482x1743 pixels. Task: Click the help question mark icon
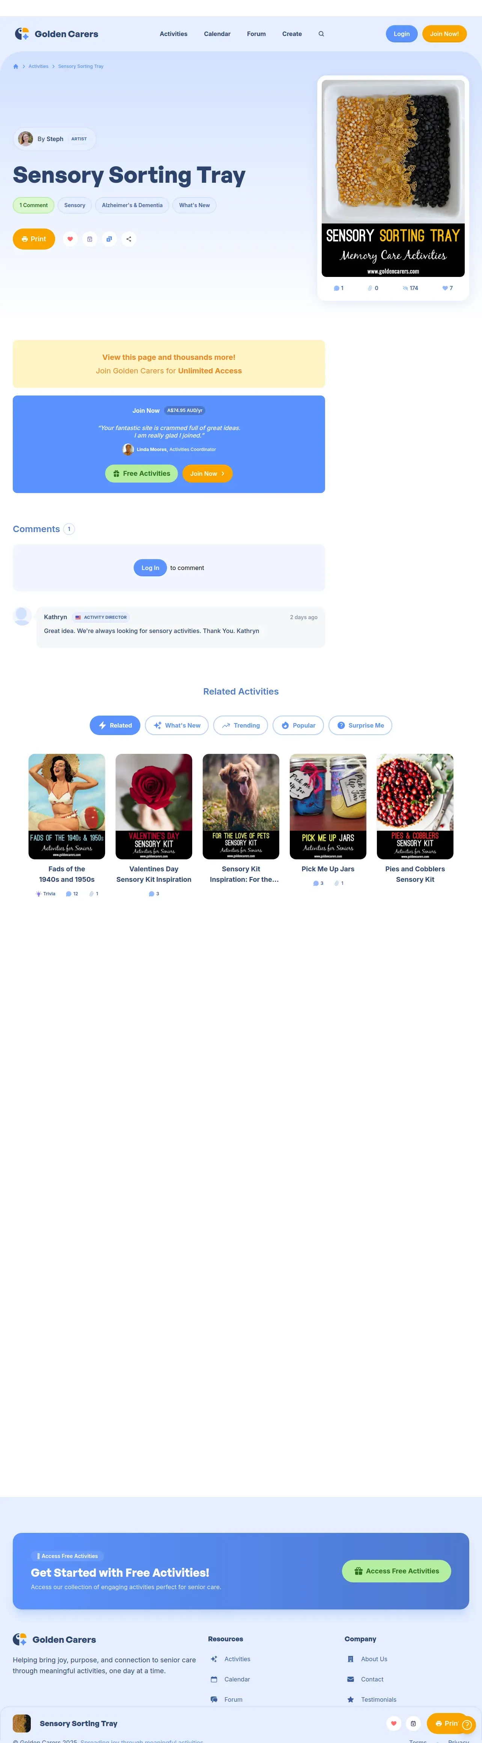[467, 1724]
